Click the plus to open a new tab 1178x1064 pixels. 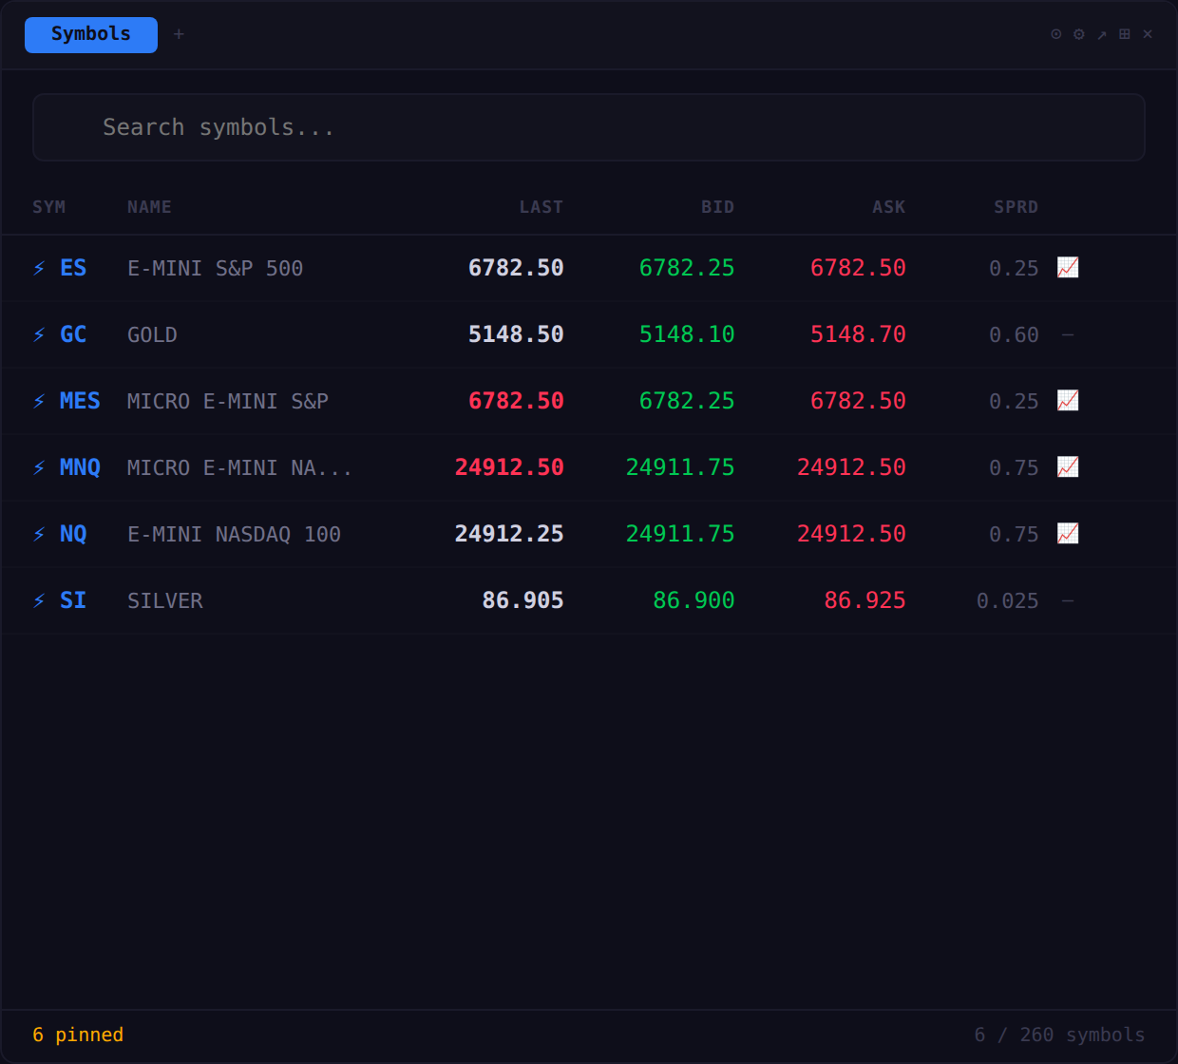tap(179, 34)
